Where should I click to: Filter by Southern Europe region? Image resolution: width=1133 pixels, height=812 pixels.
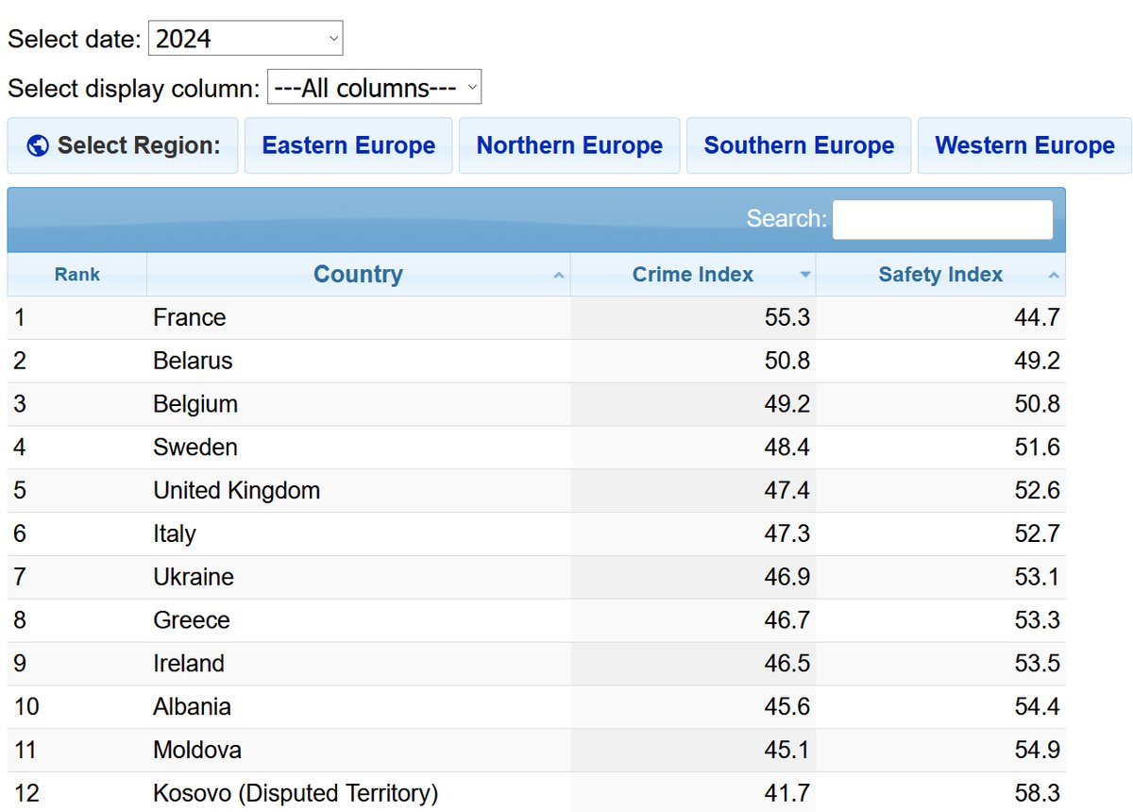799,145
